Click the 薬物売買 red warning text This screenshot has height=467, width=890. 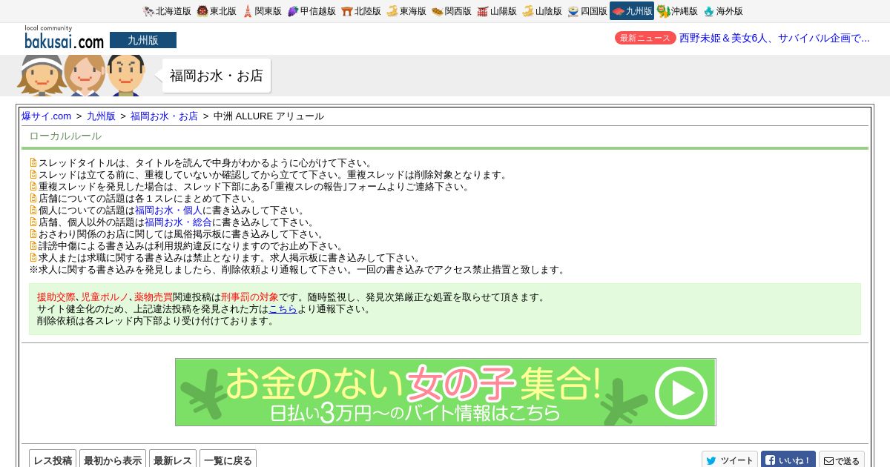[x=154, y=297]
